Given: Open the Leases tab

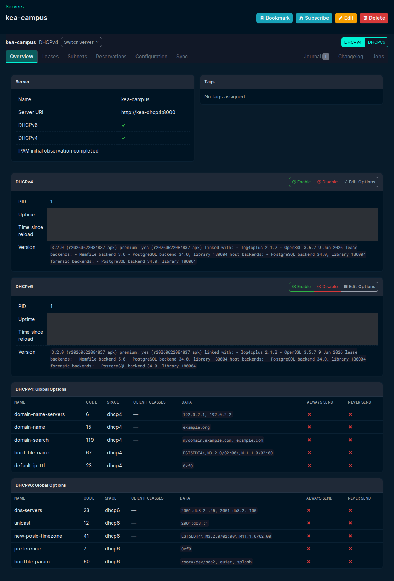Looking at the screenshot, I should tap(50, 57).
